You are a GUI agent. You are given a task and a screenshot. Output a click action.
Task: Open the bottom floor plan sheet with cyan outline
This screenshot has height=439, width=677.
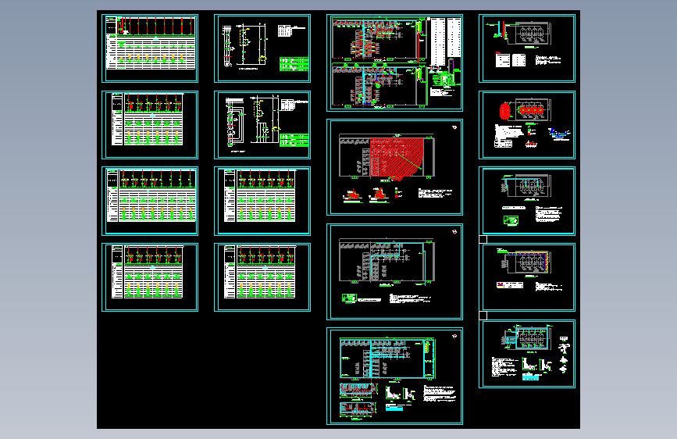394,377
